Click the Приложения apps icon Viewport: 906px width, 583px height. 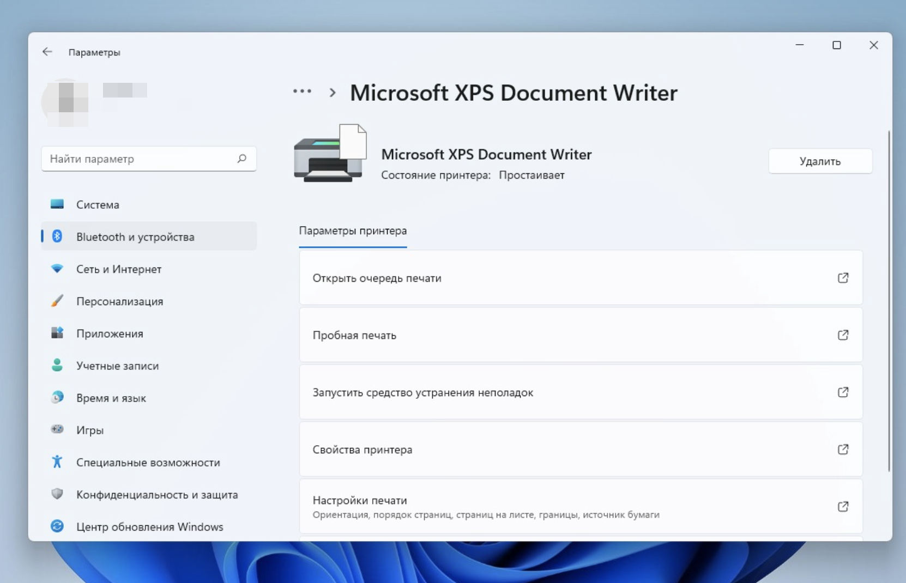click(57, 333)
